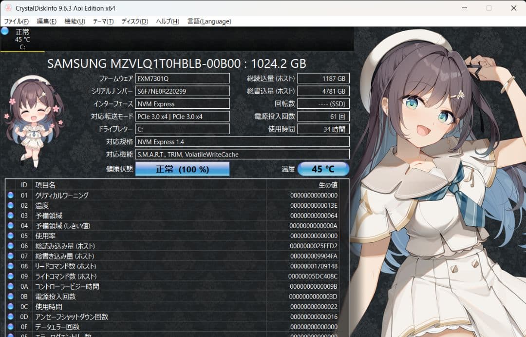Open the テーマ(T) menu
The image size is (526, 337).
coord(103,21)
